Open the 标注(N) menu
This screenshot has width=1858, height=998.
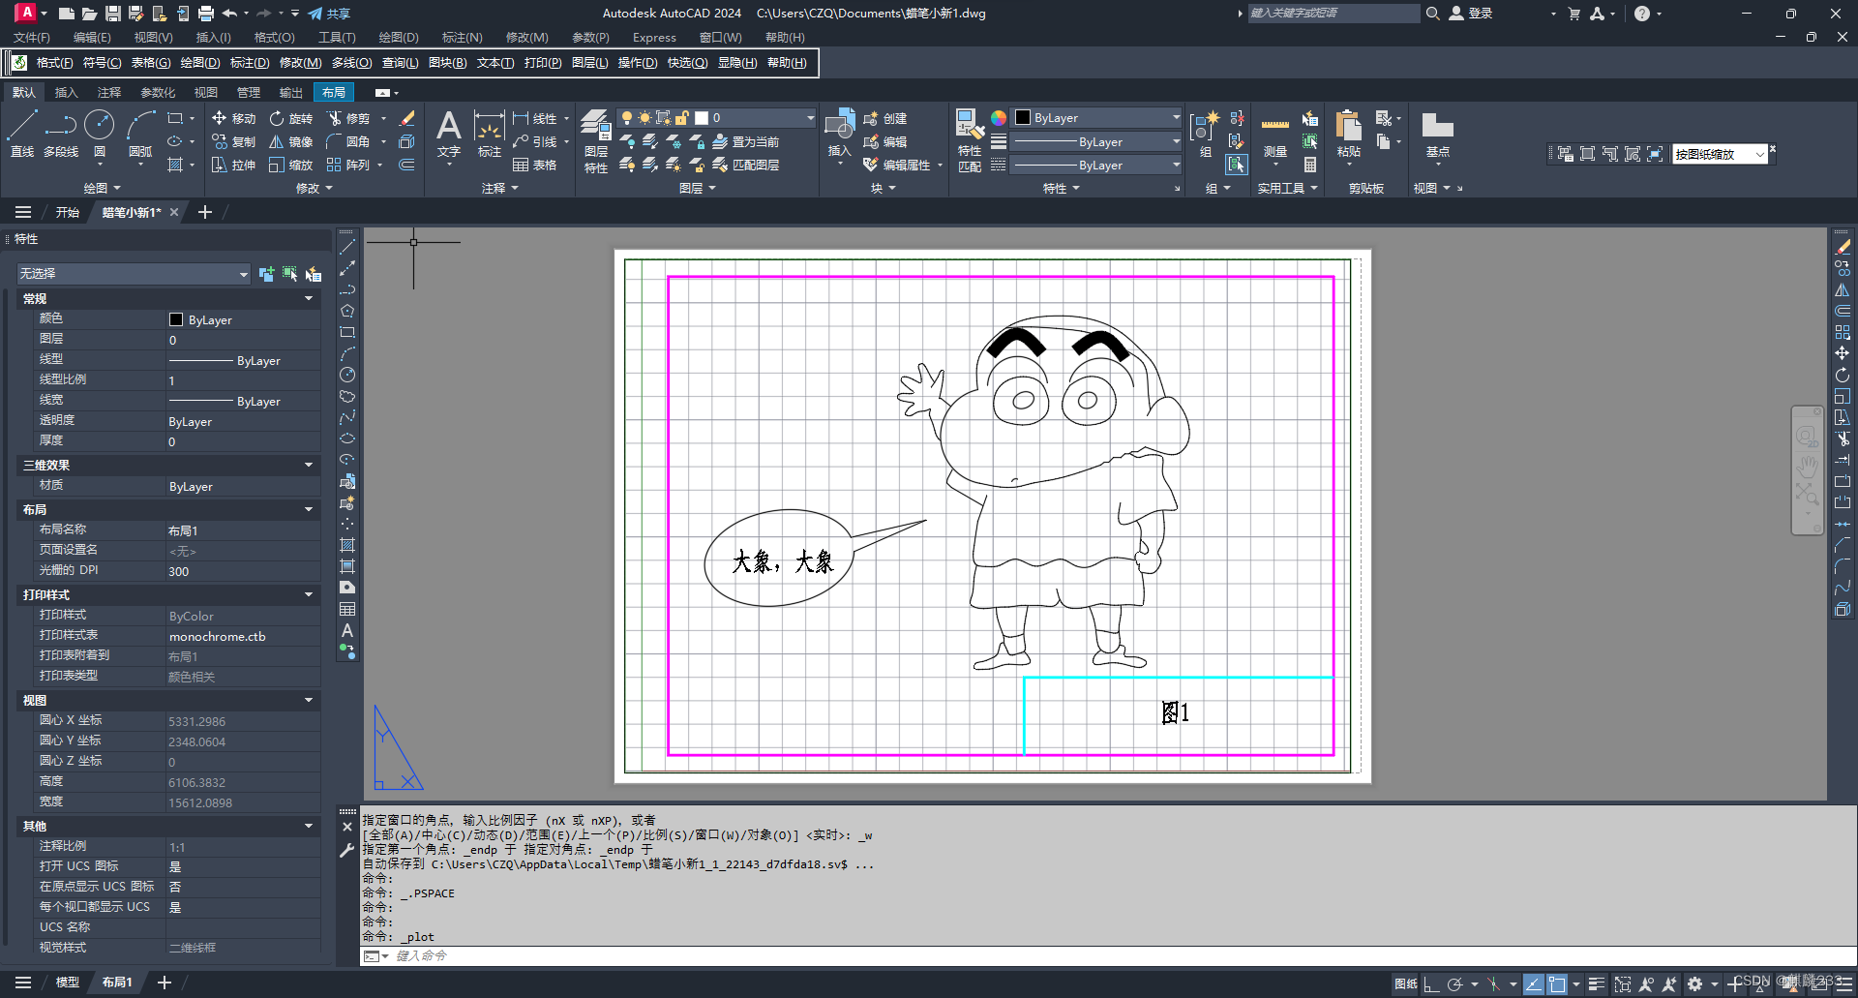[x=463, y=38]
